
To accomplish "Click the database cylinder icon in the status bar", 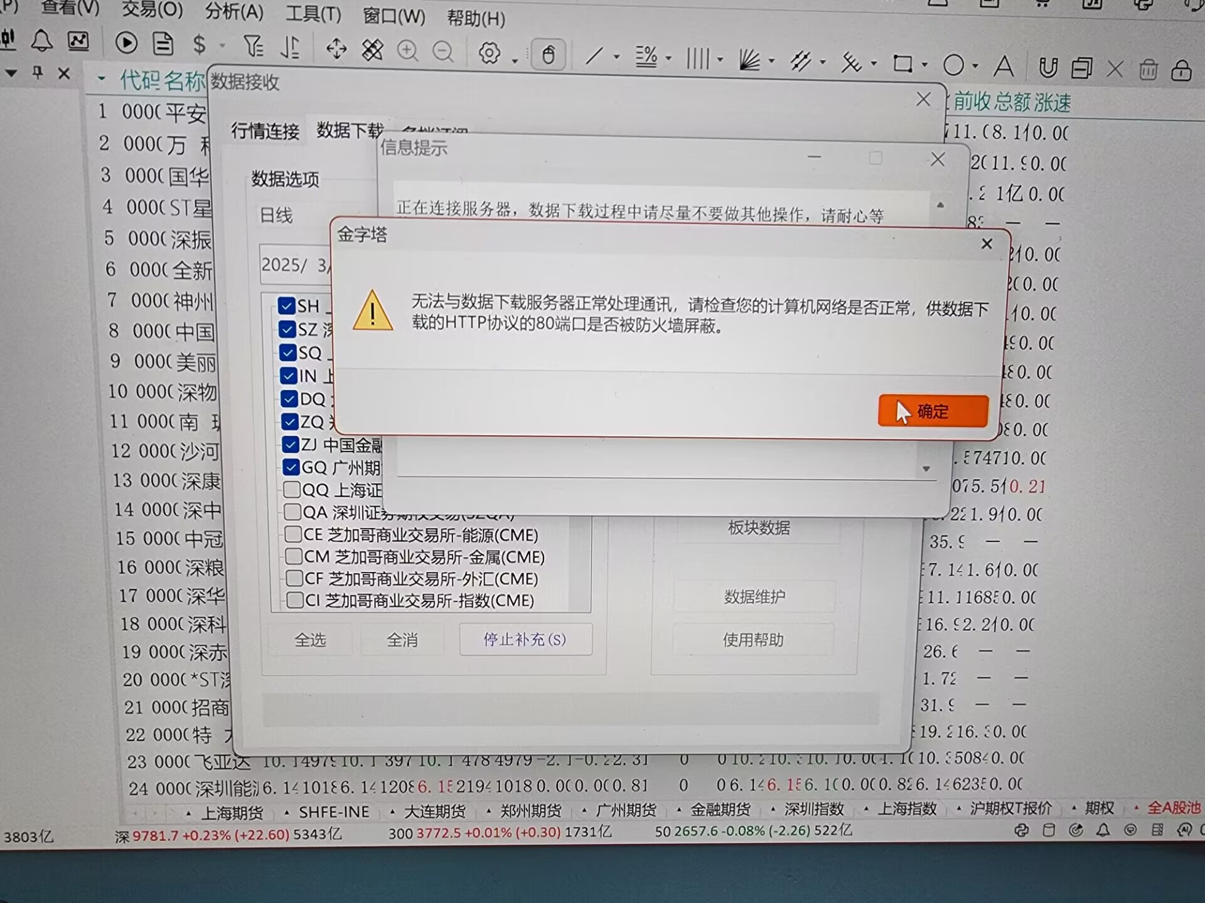I will (x=1049, y=830).
